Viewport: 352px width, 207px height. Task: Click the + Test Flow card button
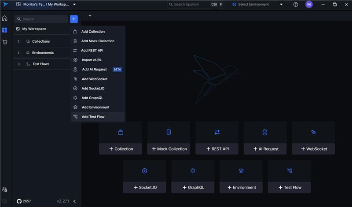290,188
